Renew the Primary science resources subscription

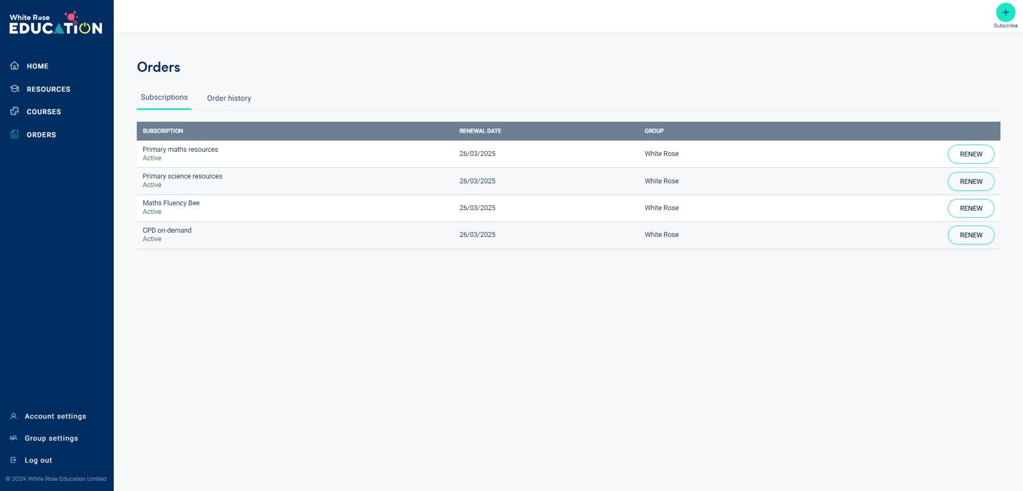(x=971, y=182)
